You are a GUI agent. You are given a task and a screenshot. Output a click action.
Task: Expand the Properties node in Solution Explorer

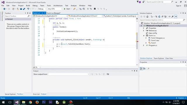[143, 28]
